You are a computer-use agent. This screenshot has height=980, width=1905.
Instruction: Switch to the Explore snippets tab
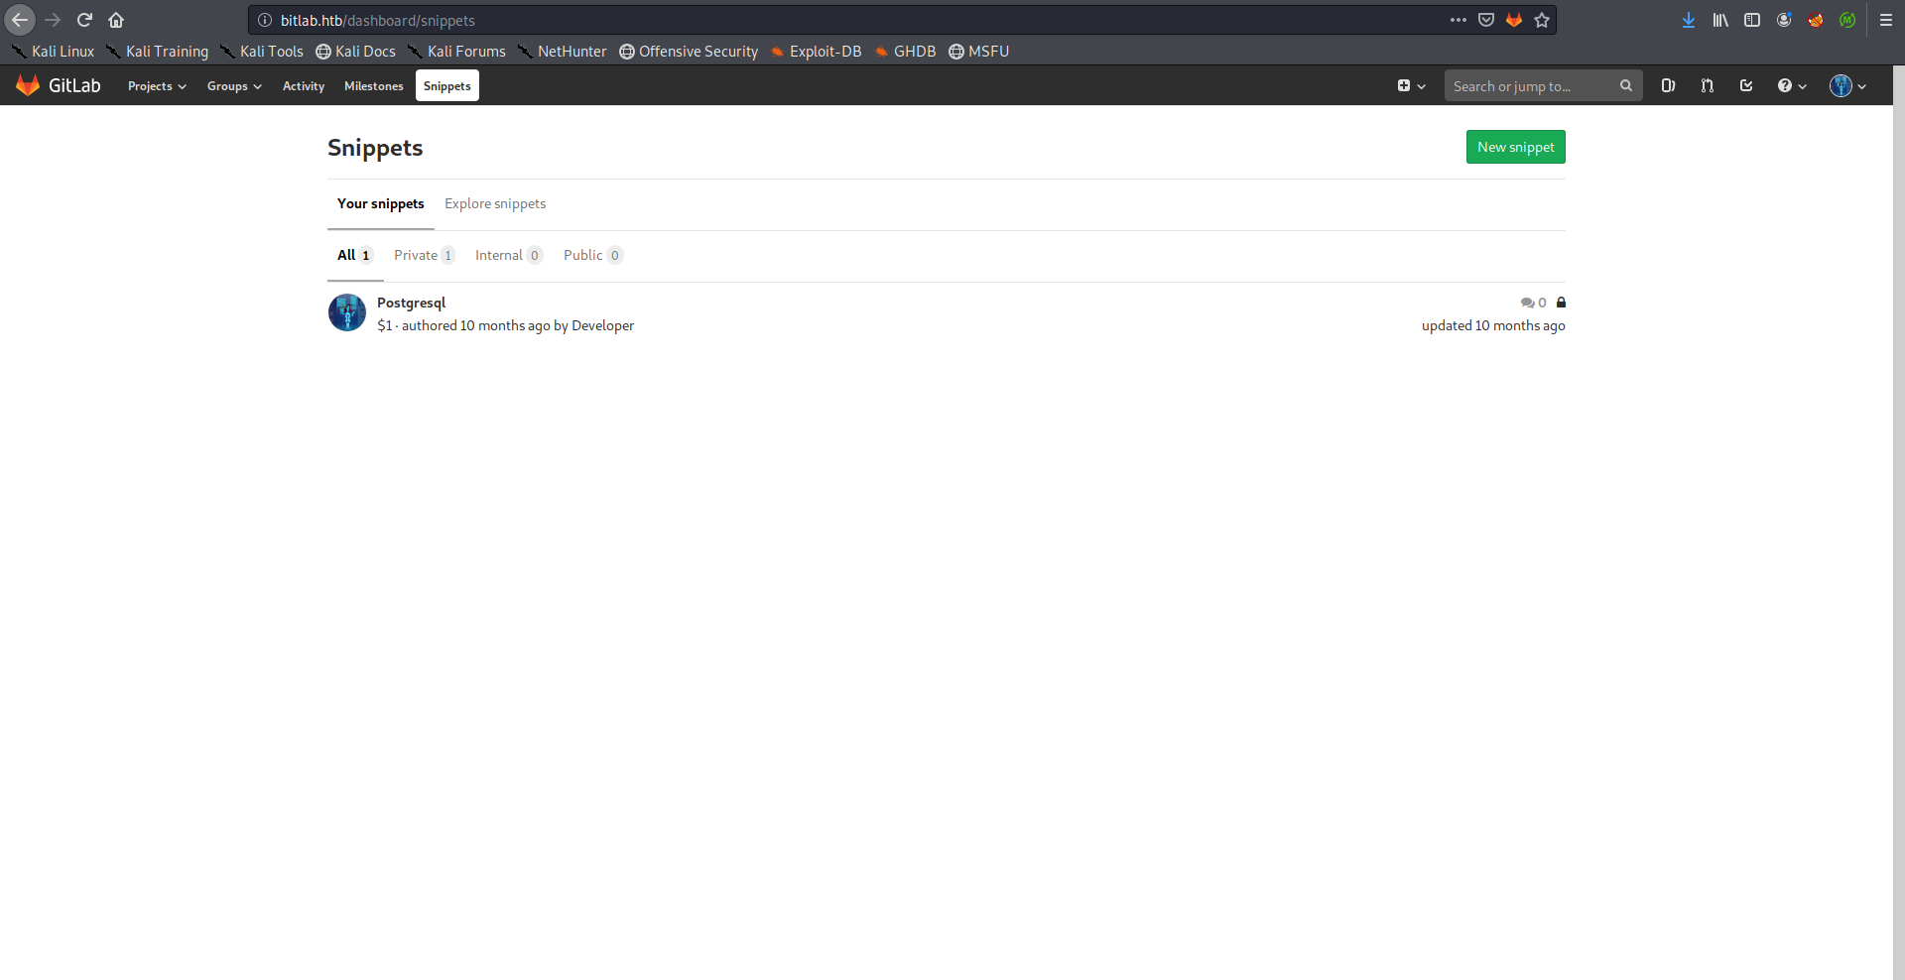tap(495, 203)
